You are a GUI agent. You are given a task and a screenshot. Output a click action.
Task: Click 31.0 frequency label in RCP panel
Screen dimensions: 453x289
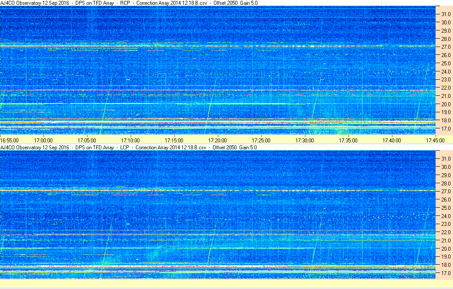pos(446,14)
